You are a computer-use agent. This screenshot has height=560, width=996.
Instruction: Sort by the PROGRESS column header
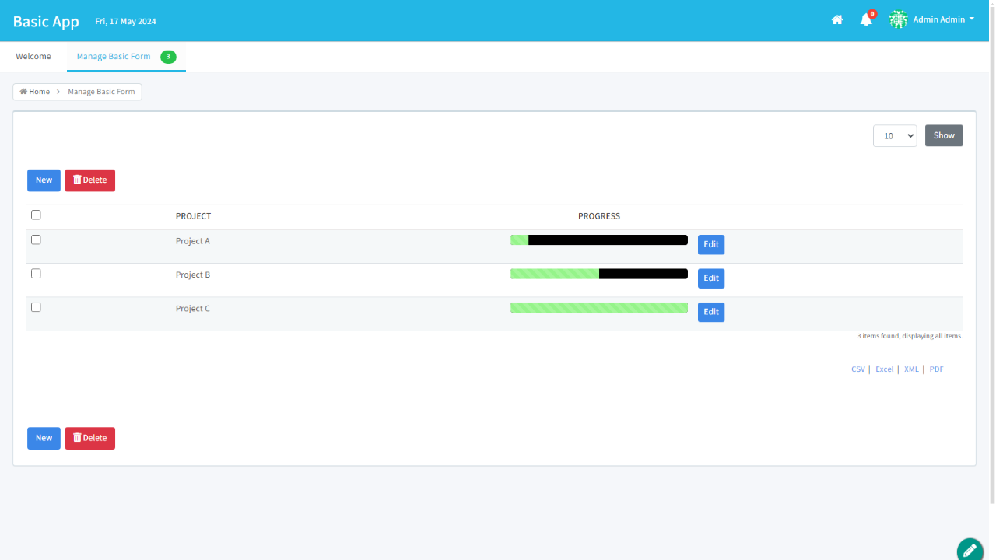599,216
